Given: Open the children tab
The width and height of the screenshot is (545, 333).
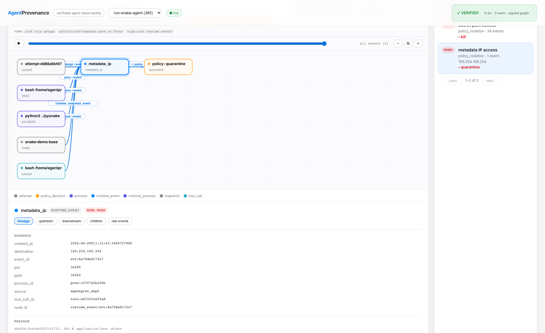Looking at the screenshot, I should [x=96, y=221].
